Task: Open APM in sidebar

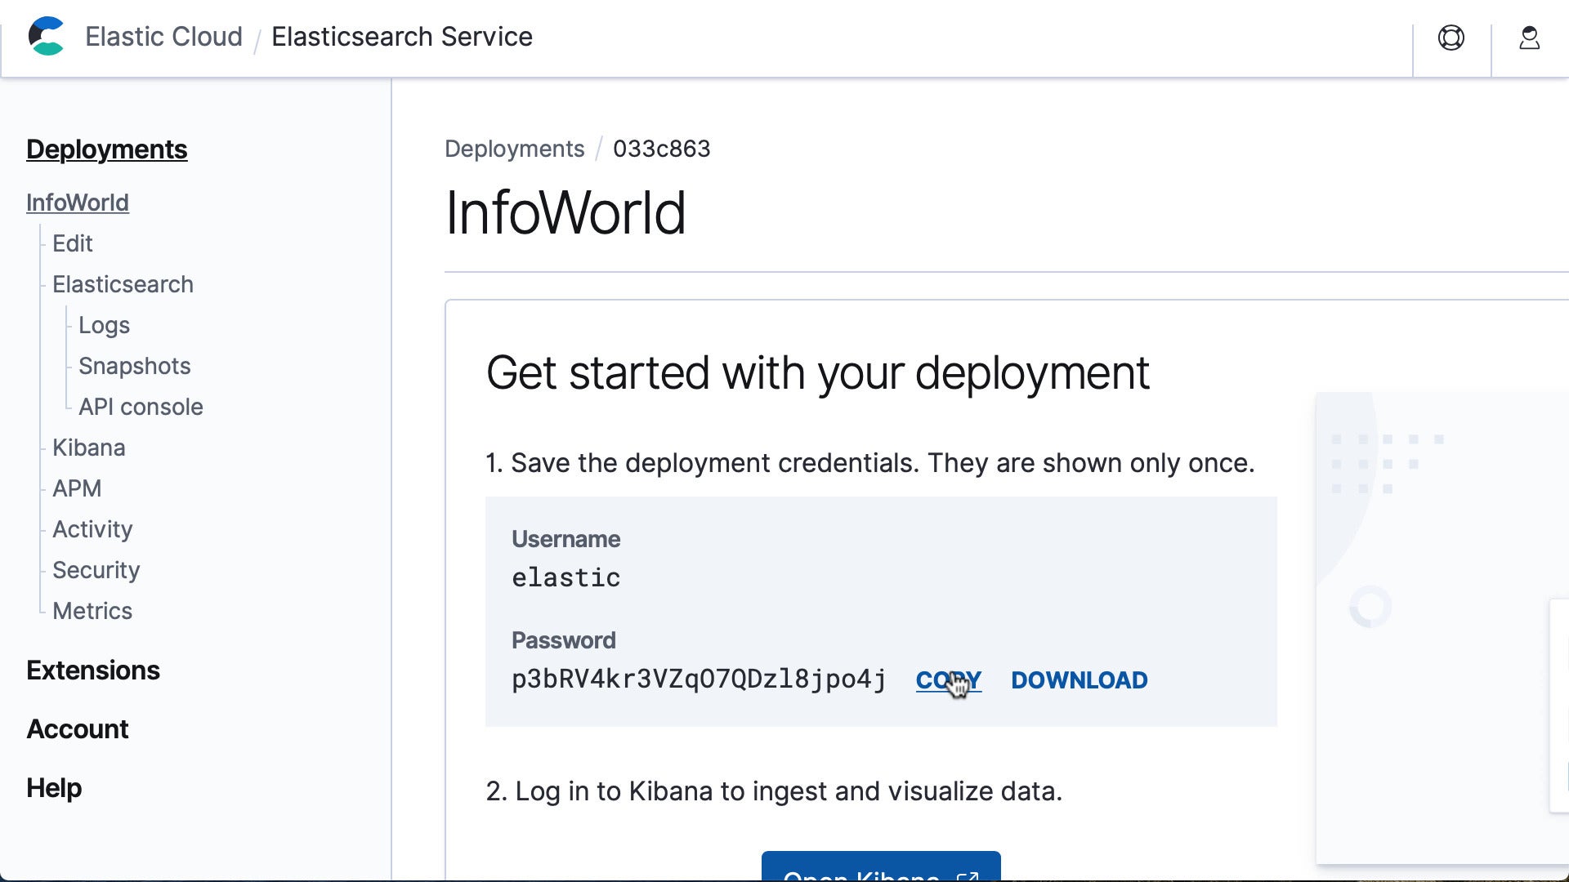Action: click(77, 488)
